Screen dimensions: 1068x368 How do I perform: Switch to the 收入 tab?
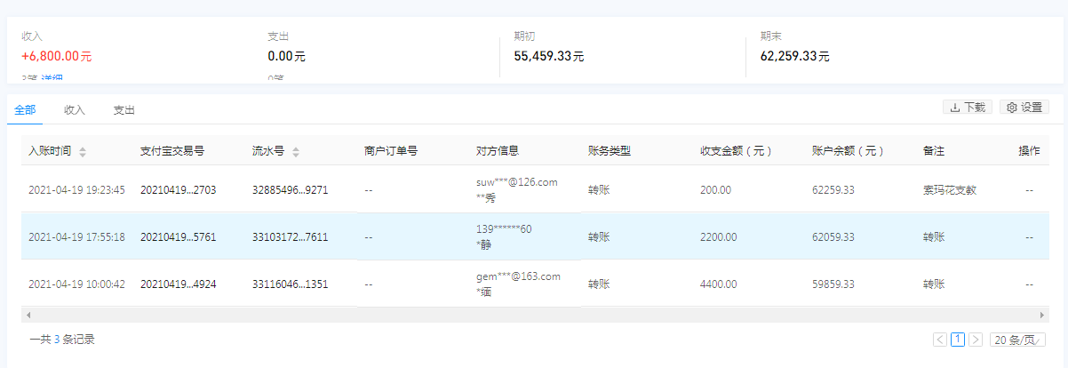click(x=75, y=110)
